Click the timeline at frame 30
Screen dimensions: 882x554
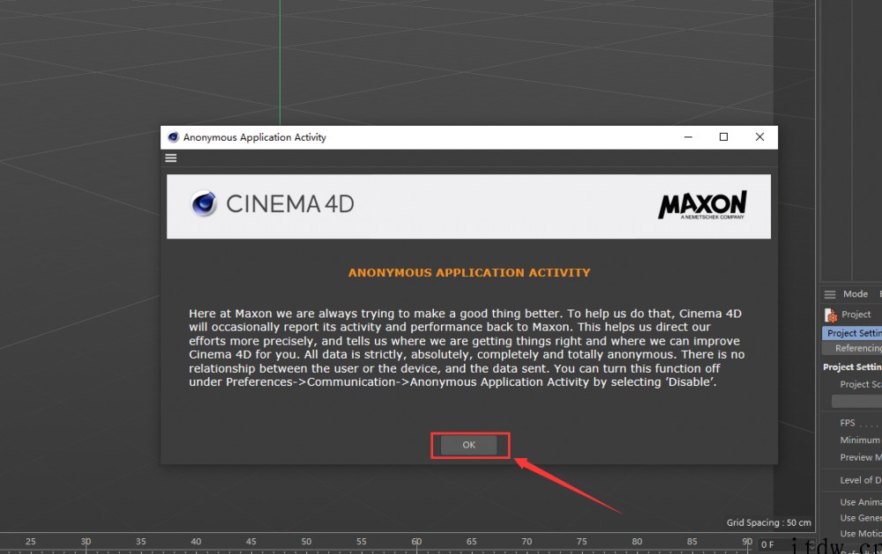86,541
